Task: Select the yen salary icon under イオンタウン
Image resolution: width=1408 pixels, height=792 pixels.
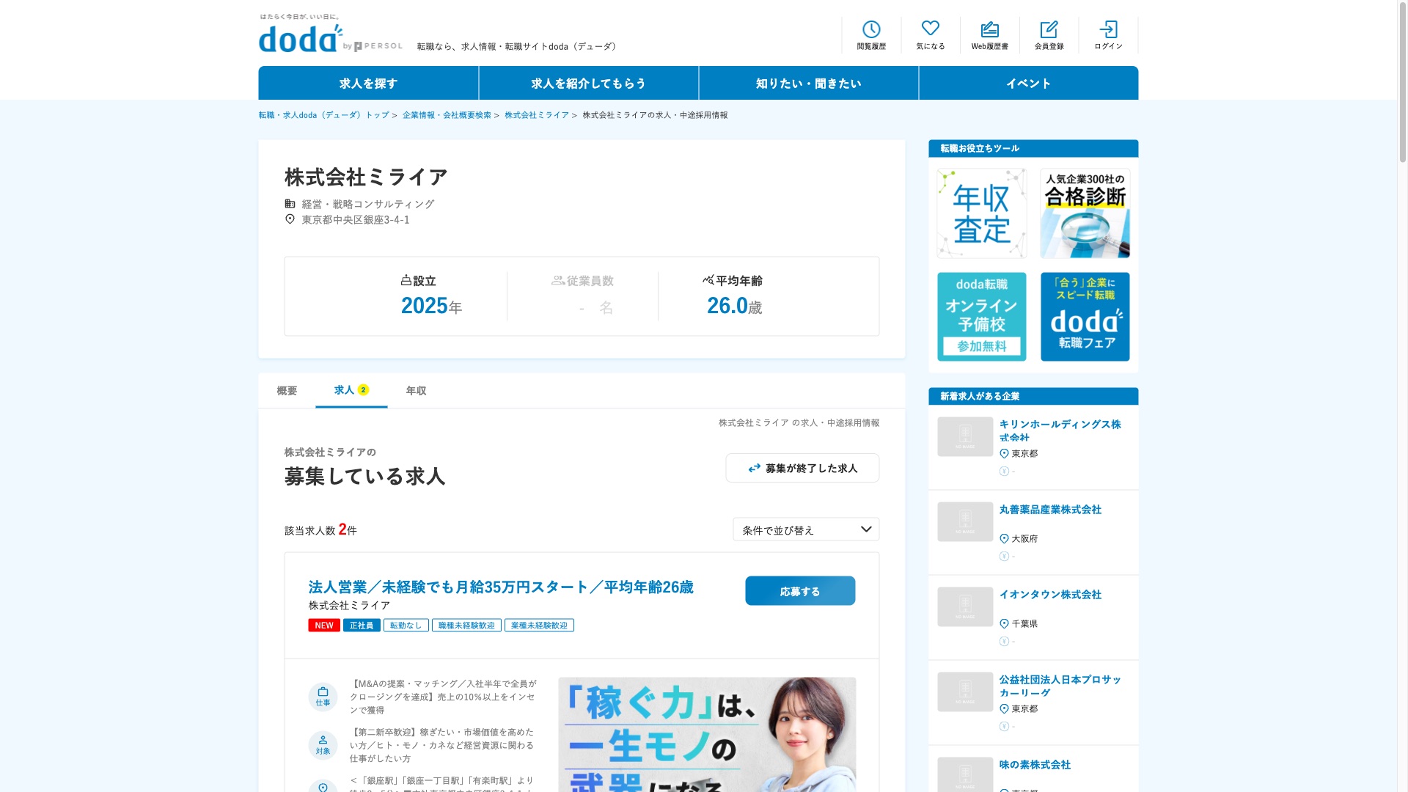Action: pos(1004,641)
